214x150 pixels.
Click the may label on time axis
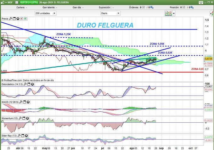(x=45, y=148)
